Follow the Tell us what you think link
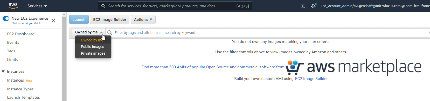The height and width of the screenshot is (101, 430). coord(26,23)
